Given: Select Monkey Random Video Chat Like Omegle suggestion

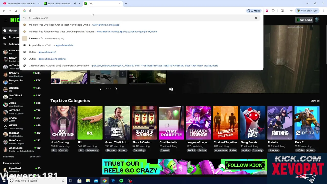Looking at the screenshot, I should 141,31.
